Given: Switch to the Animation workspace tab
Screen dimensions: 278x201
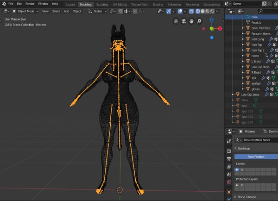Looking at the screenshot, I should tap(174, 5).
